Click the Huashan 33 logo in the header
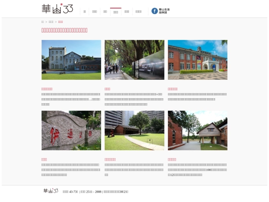269x202 pixels. [x=57, y=9]
